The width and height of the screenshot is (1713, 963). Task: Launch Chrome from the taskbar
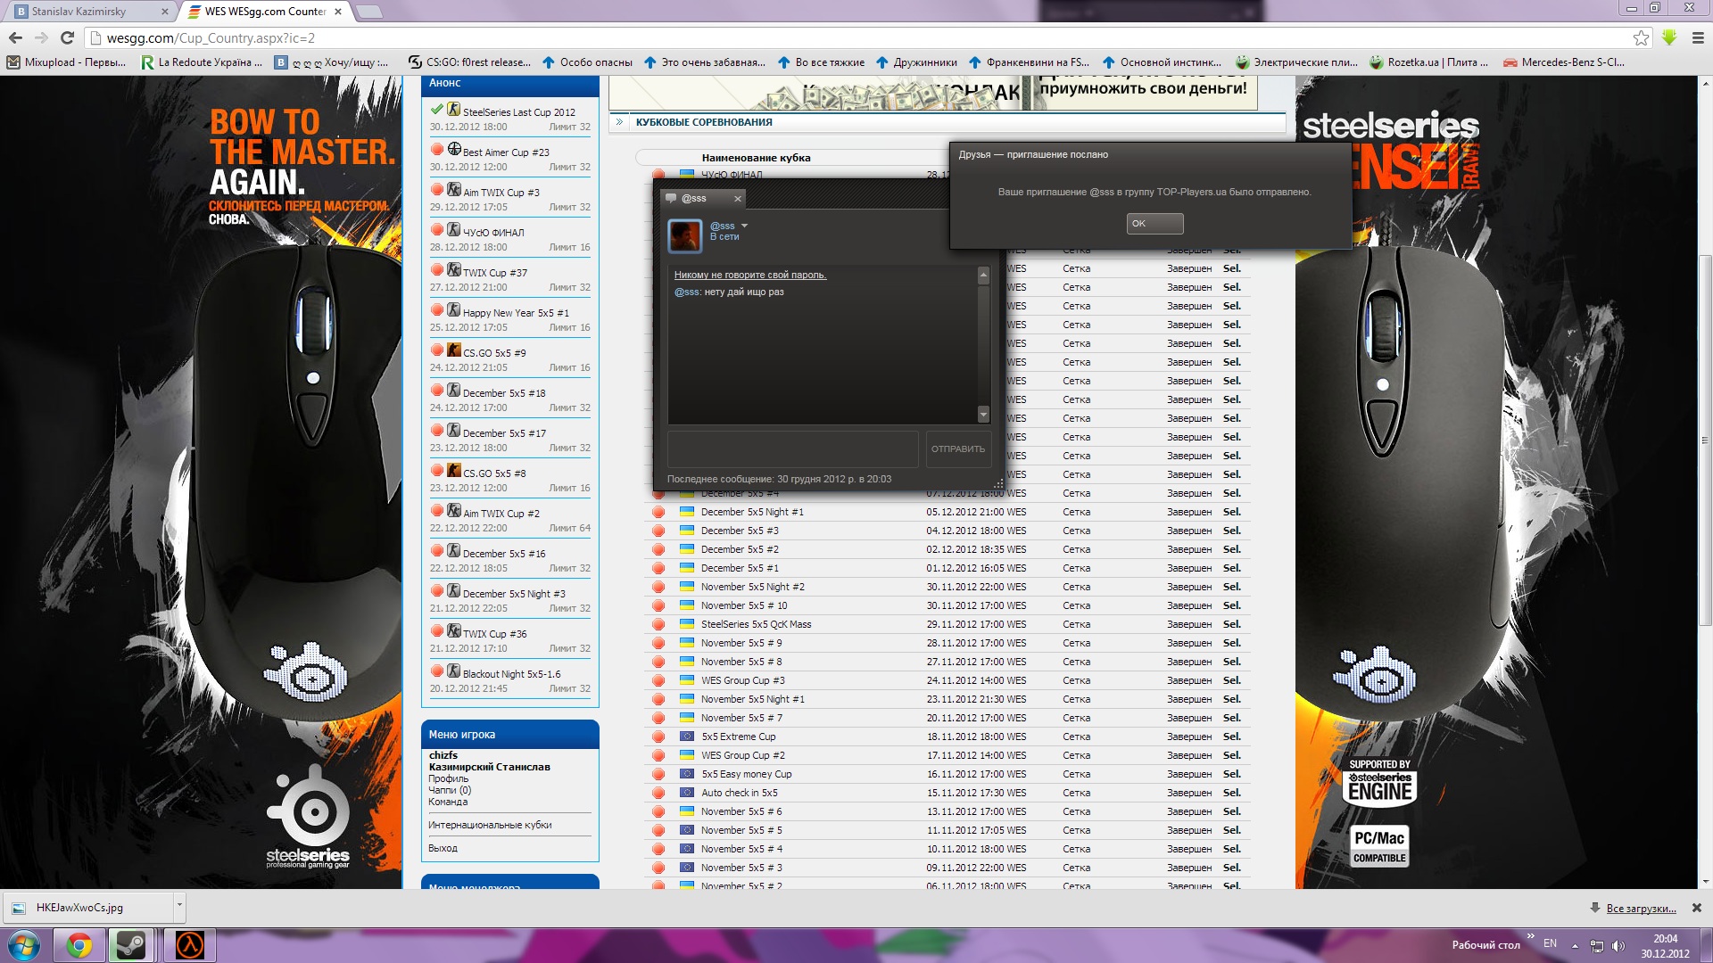point(79,945)
